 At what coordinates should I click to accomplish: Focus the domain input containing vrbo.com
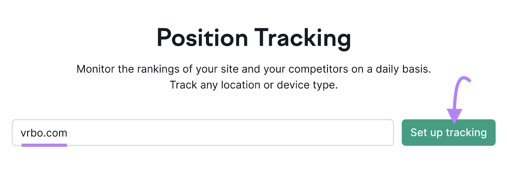203,133
